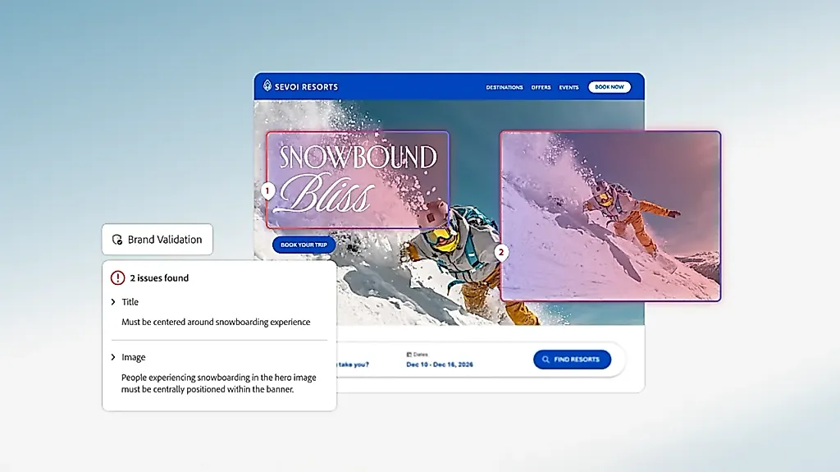Viewport: 840px width, 472px height.
Task: Click the 'Dec 10 - Dec 16, 2026' date field
Action: coord(440,364)
